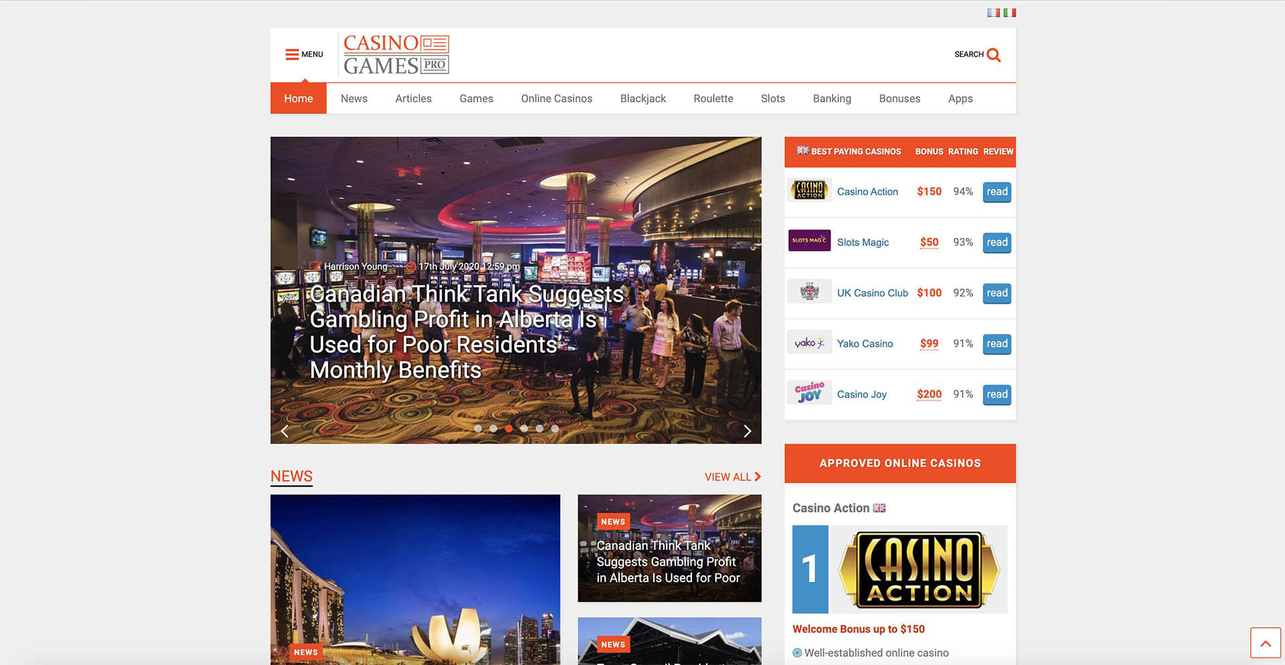Click the 94% rating for Casino Action
The image size is (1285, 665).
(x=963, y=191)
